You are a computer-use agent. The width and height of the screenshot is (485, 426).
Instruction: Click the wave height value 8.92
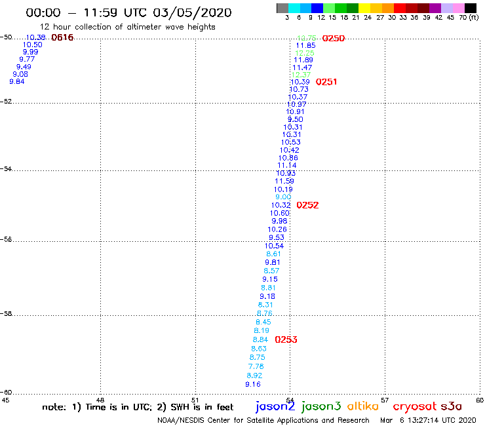tap(254, 376)
